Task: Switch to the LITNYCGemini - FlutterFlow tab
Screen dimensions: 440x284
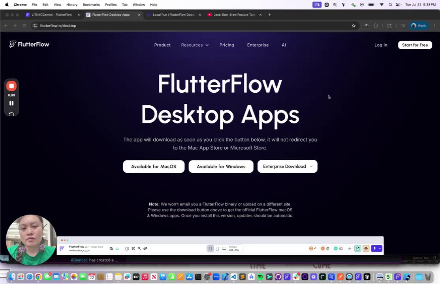Action: coord(52,15)
